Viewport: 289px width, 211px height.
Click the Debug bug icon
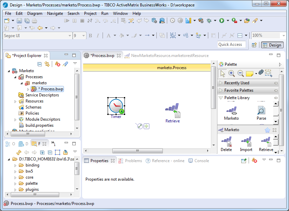point(209,21)
